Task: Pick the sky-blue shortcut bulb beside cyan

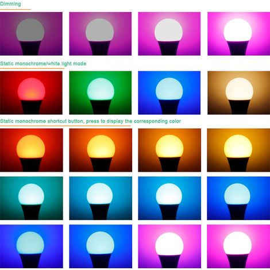Action: tap(169, 198)
